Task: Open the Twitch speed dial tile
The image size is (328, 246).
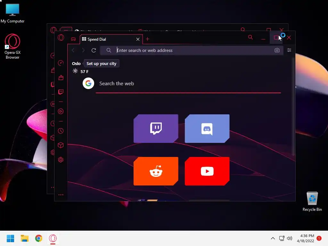Action: tap(156, 129)
